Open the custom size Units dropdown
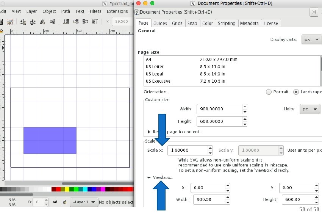The image size is (322, 215). [x=310, y=109]
